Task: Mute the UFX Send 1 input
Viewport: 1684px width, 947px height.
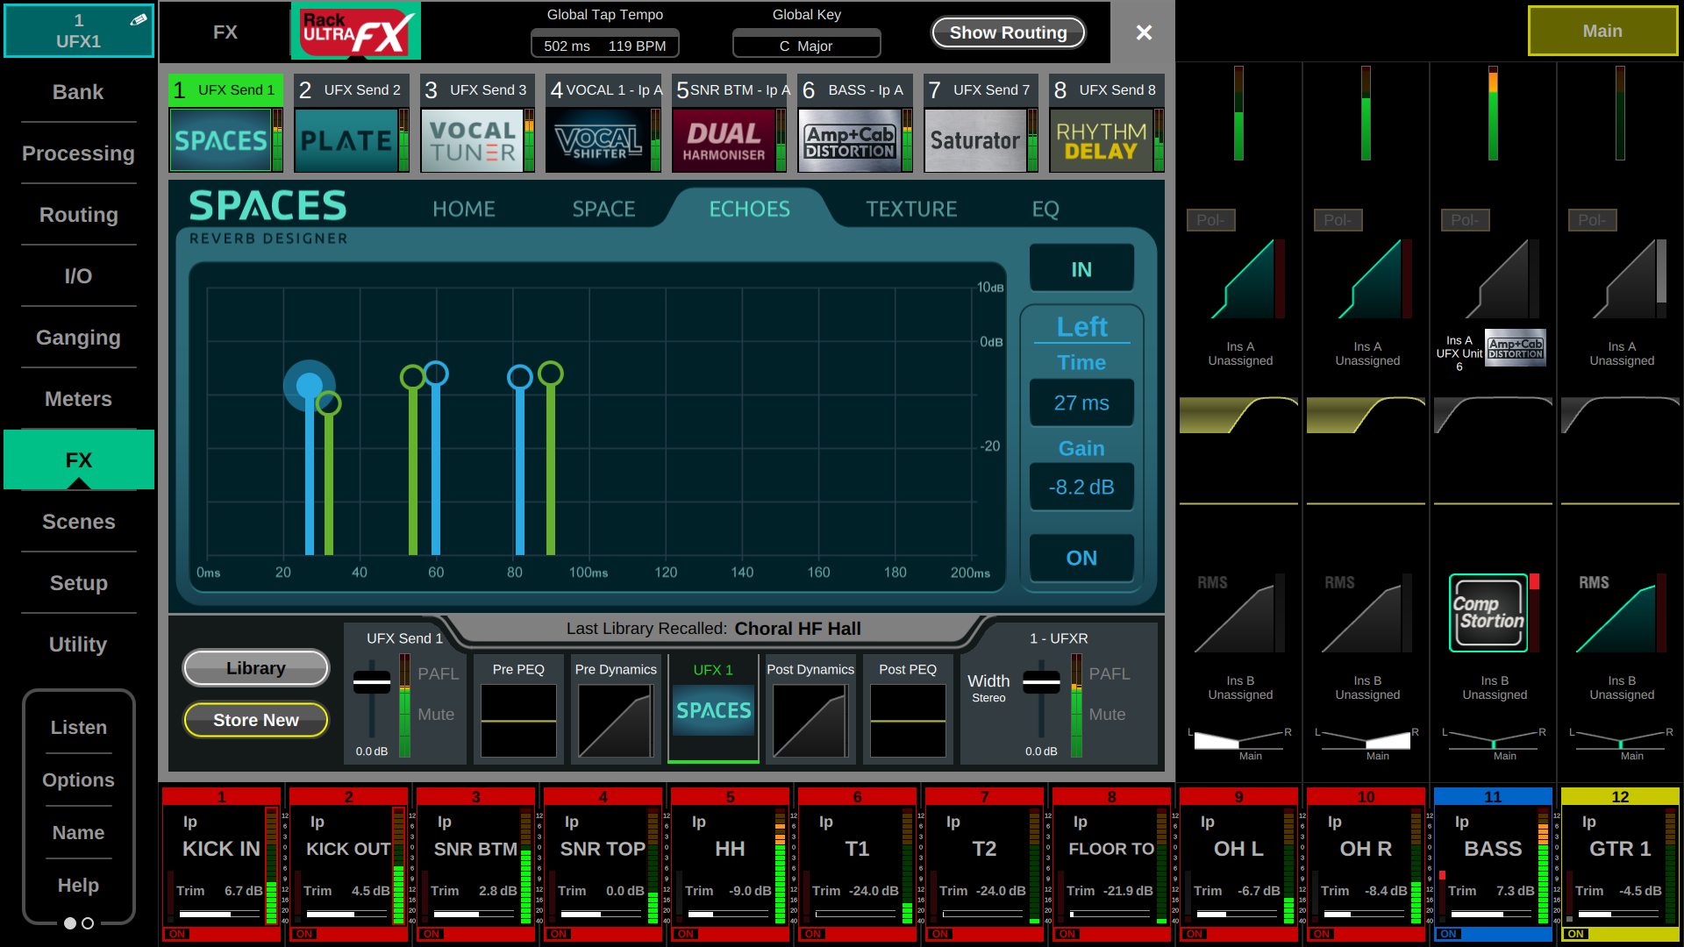Action: [436, 715]
